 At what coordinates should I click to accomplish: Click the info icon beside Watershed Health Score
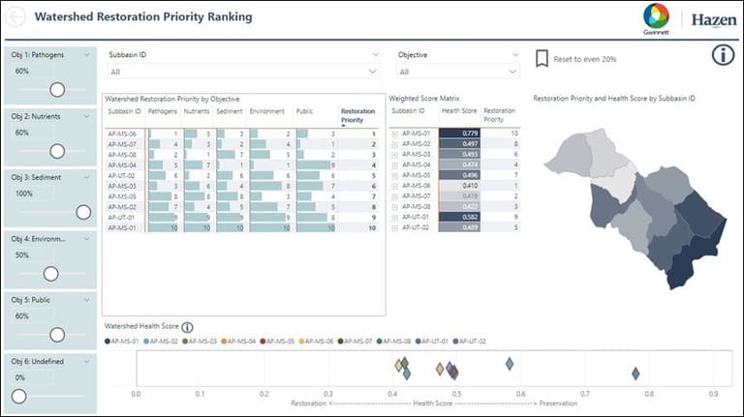point(187,328)
